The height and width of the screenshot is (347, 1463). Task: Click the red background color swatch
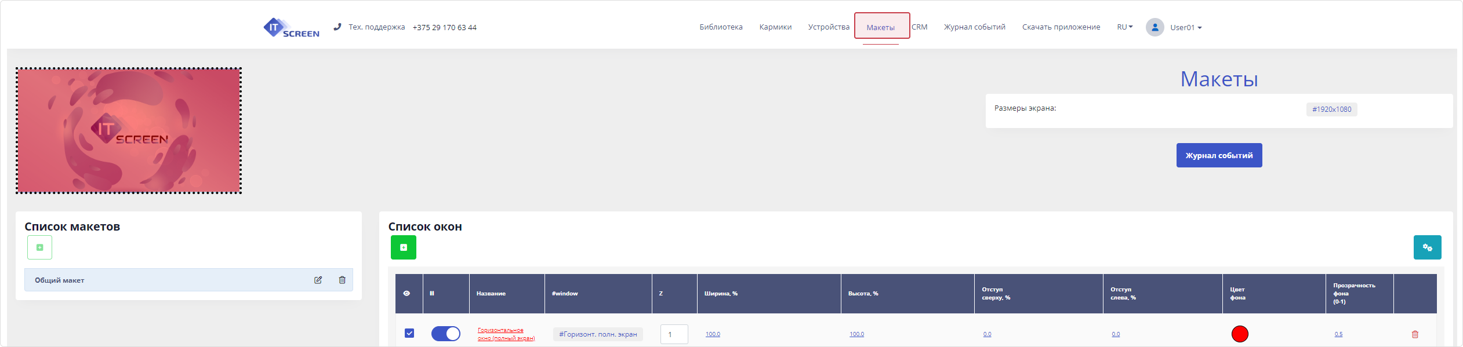[x=1240, y=334]
